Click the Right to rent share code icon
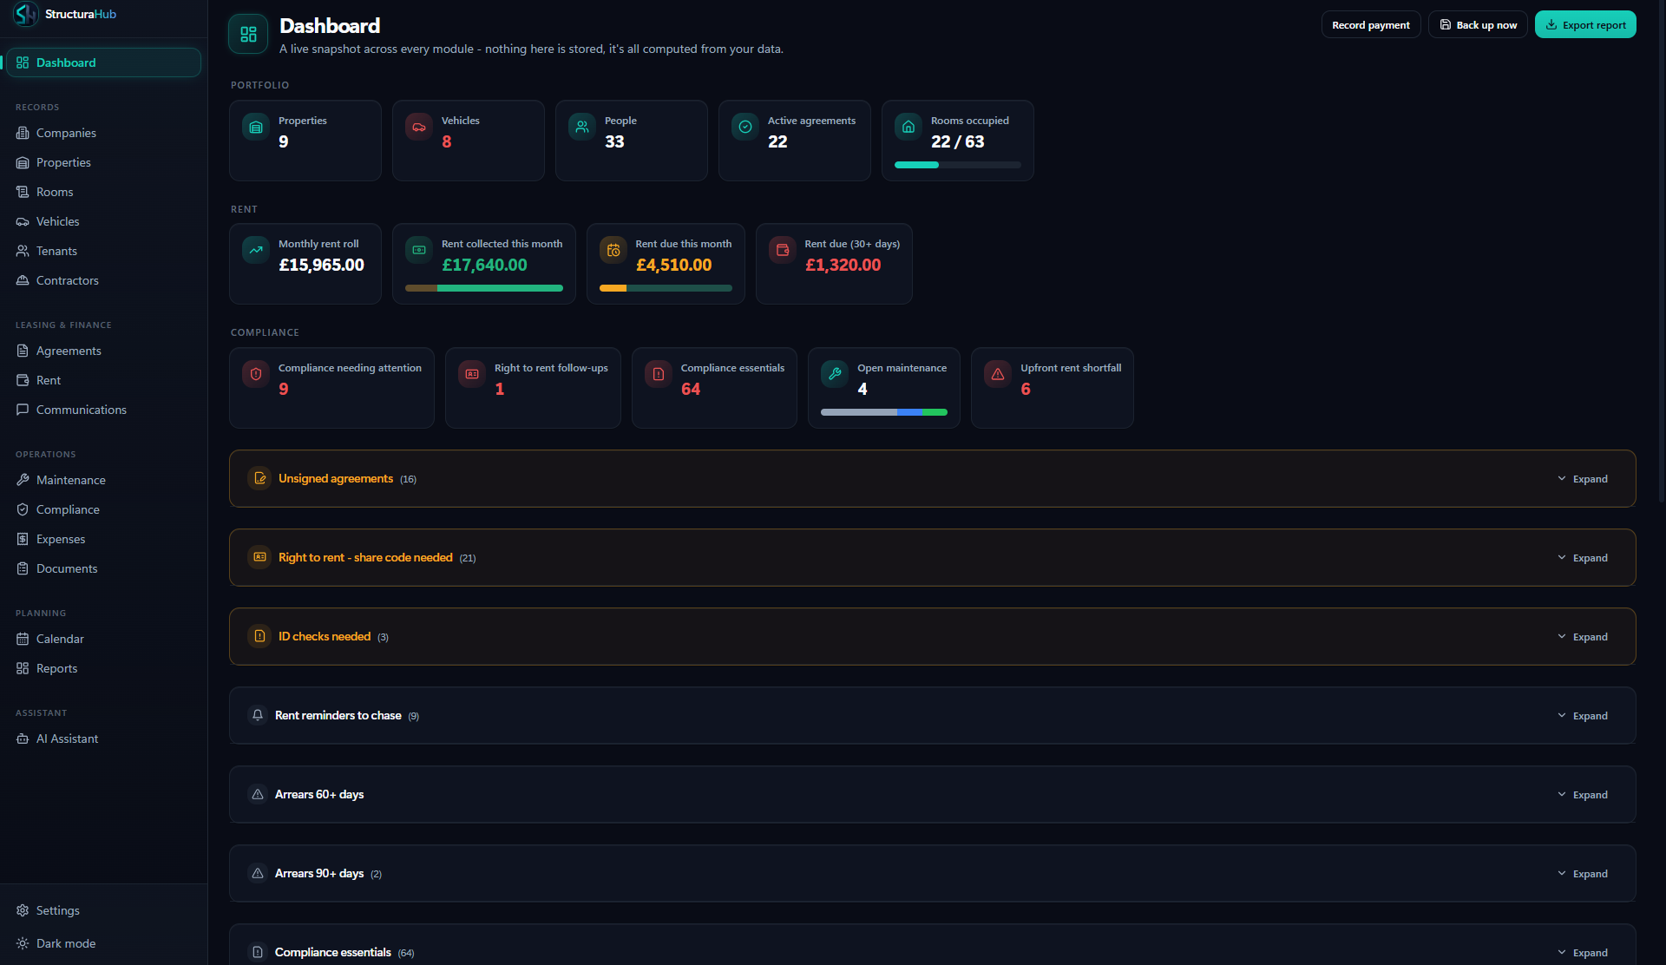 (259, 558)
